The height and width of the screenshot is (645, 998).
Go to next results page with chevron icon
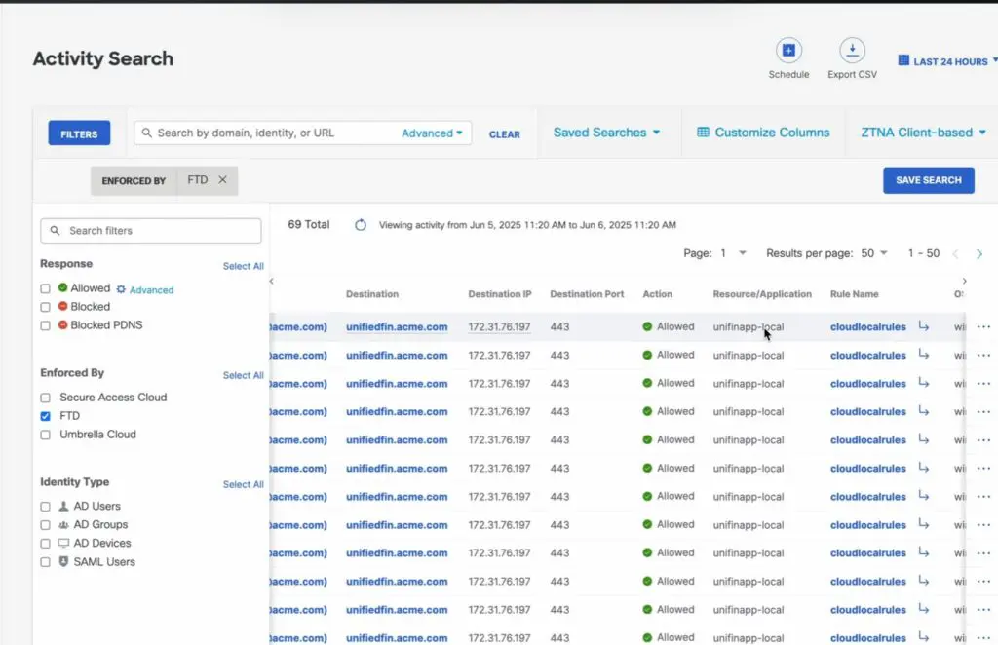979,252
